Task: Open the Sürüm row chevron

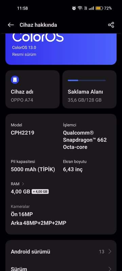Action: (110, 269)
